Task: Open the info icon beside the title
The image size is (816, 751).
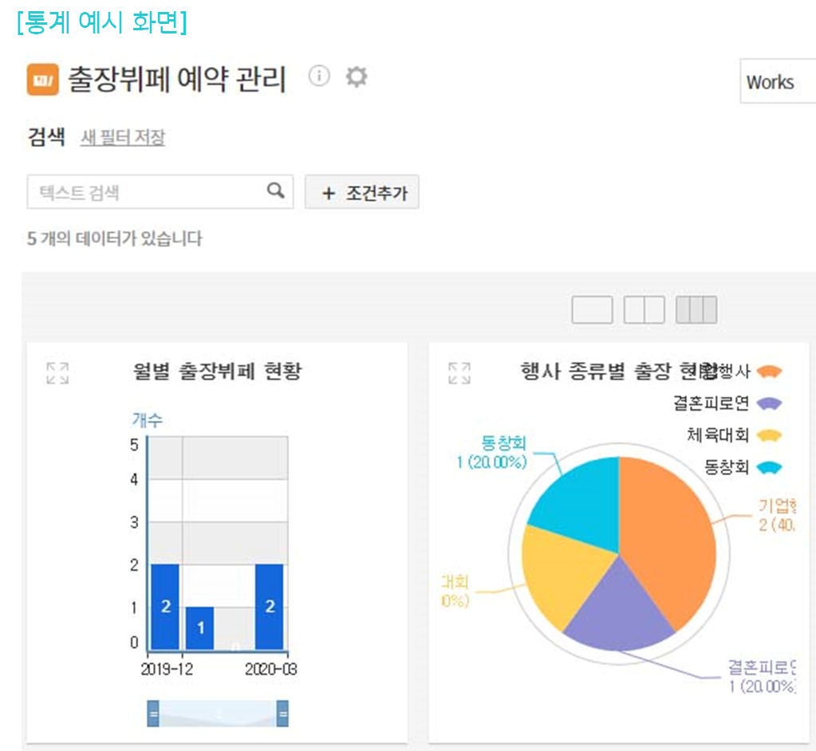Action: pyautogui.click(x=319, y=76)
